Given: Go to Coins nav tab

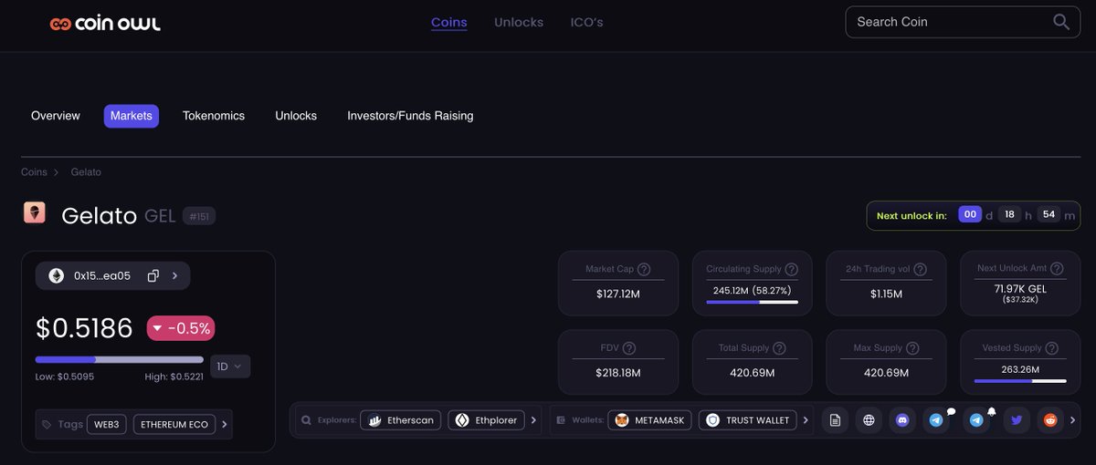Looking at the screenshot, I should point(449,22).
